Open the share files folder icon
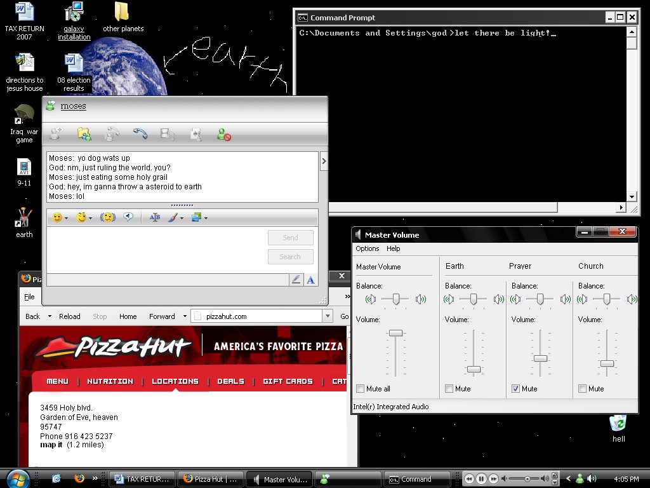The image size is (650, 488). 84,134
